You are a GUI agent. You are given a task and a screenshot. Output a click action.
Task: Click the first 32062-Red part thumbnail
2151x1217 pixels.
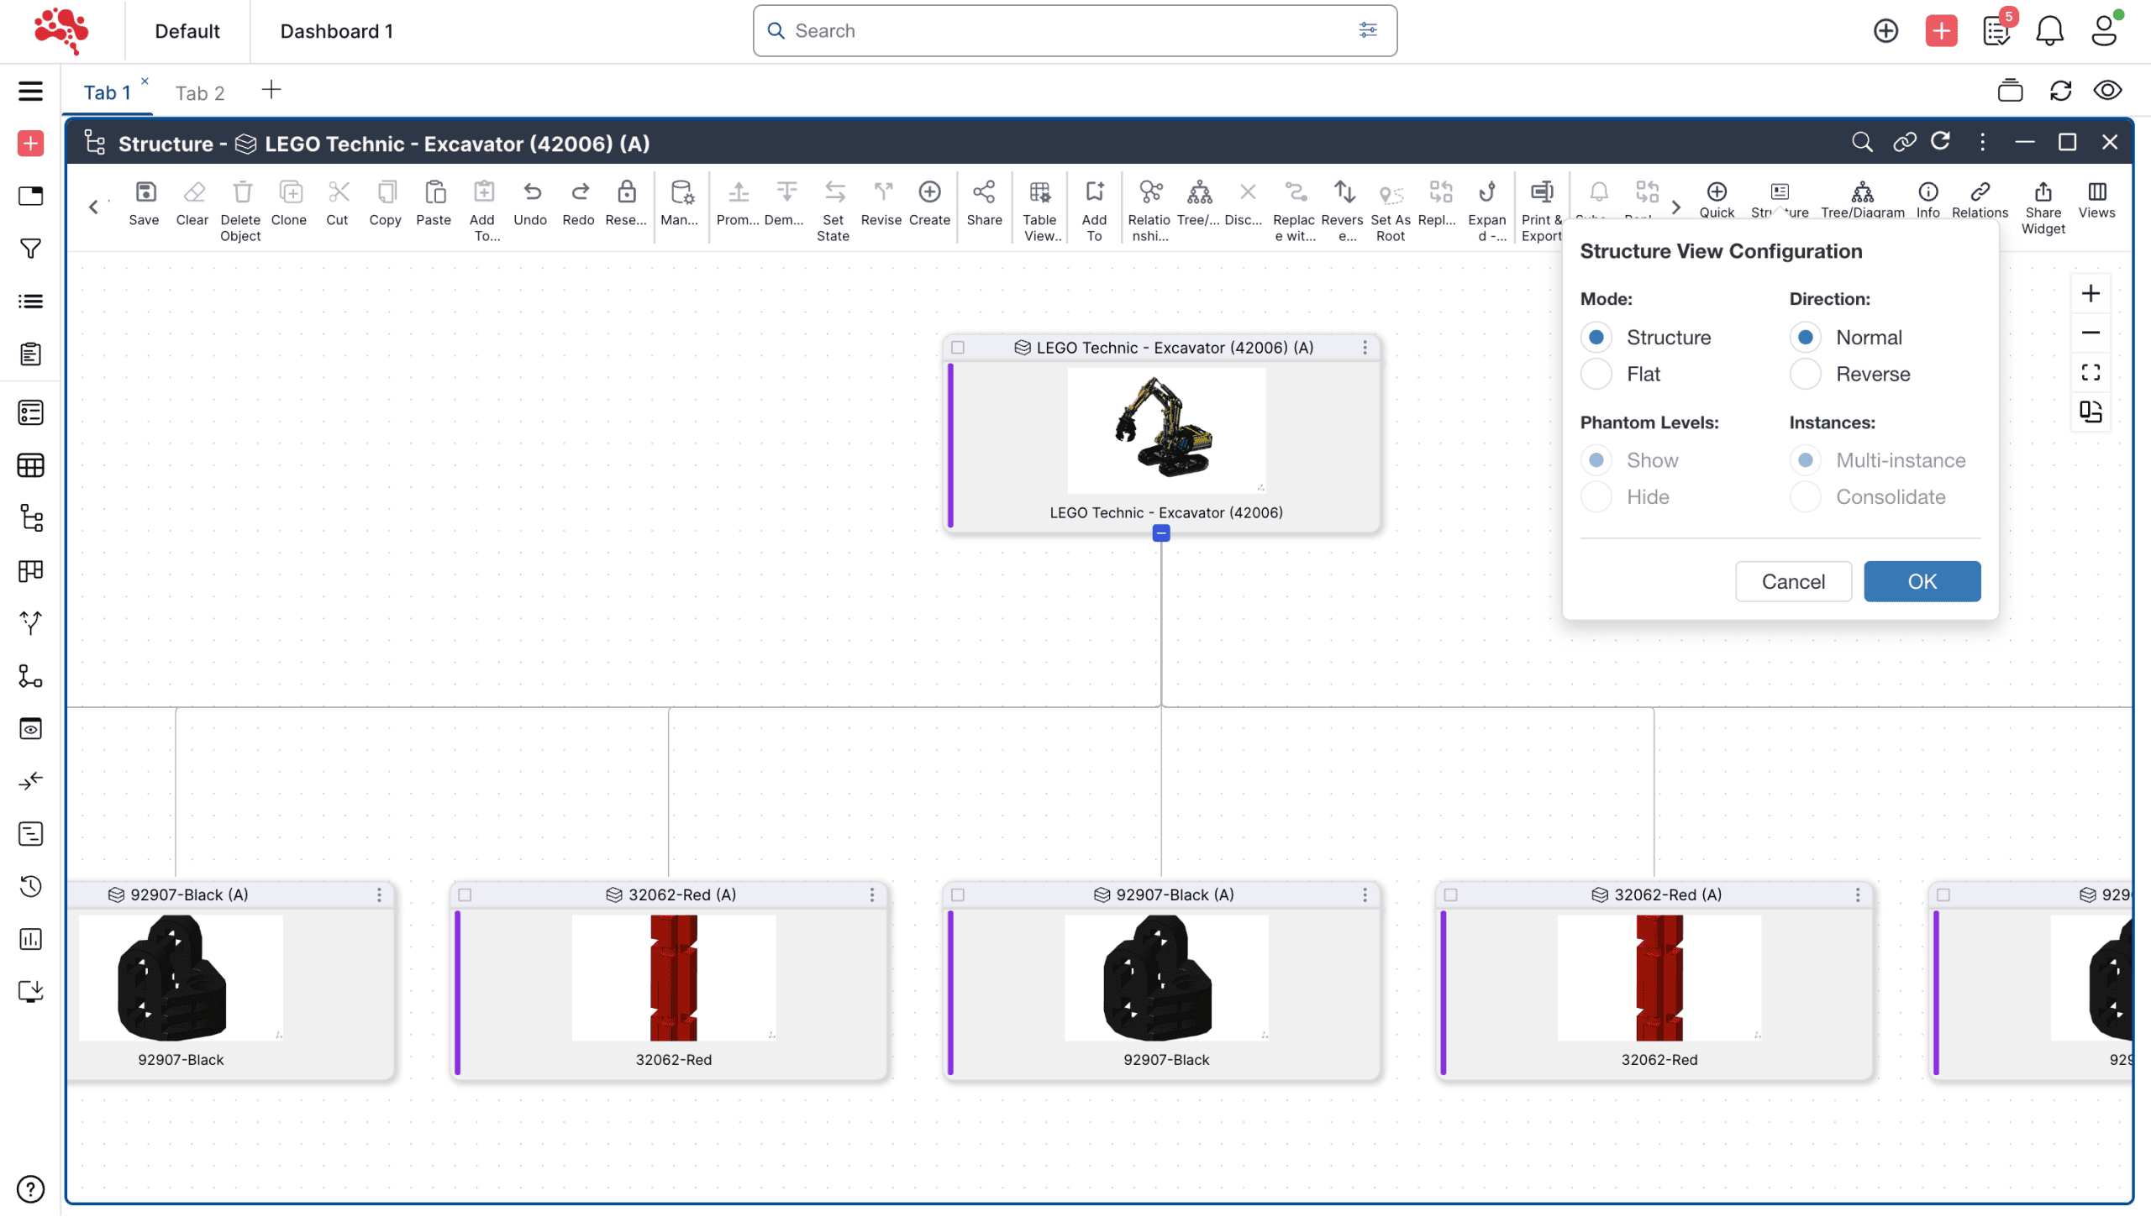click(674, 978)
